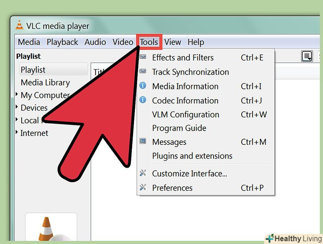
Task: Close the open Tools menu
Action: coord(149,42)
